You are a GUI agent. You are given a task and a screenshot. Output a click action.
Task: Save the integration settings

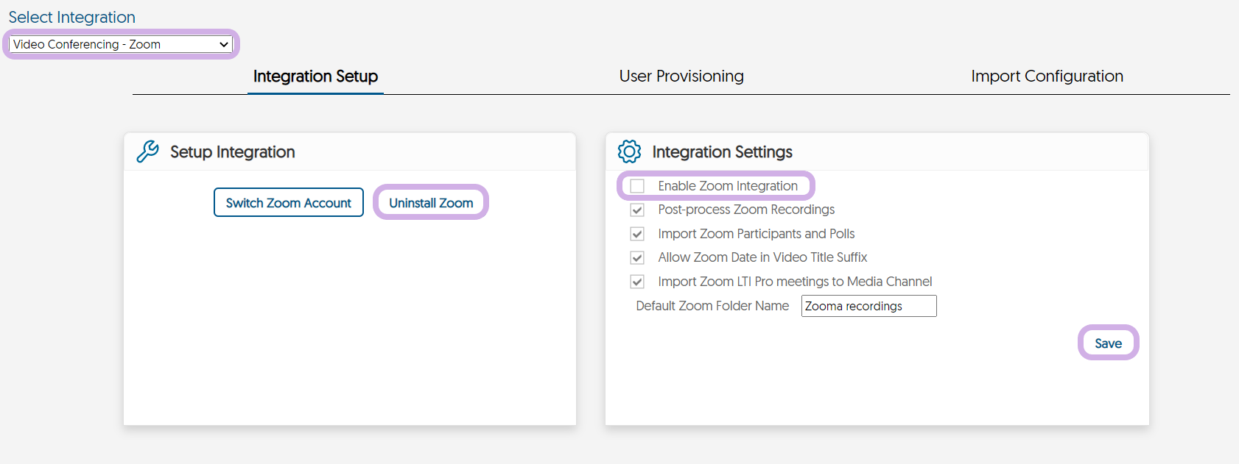(x=1108, y=343)
